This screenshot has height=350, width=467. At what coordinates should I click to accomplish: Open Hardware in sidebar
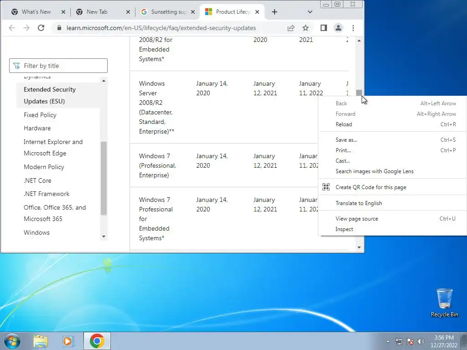(37, 128)
